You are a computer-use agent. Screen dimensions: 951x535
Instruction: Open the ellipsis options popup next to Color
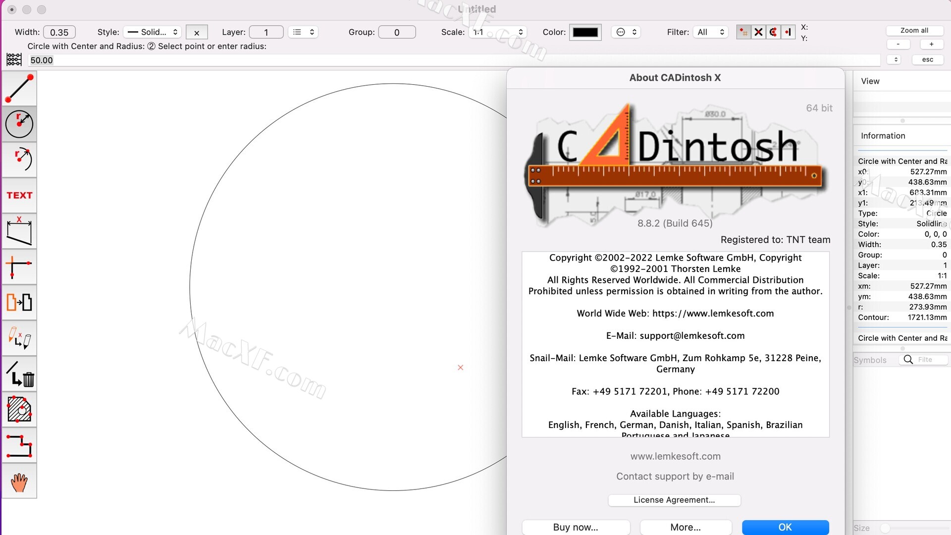(627, 32)
